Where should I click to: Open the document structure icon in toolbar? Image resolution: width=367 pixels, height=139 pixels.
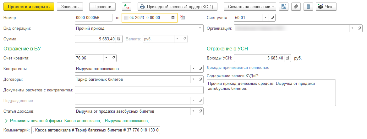pos(284,7)
